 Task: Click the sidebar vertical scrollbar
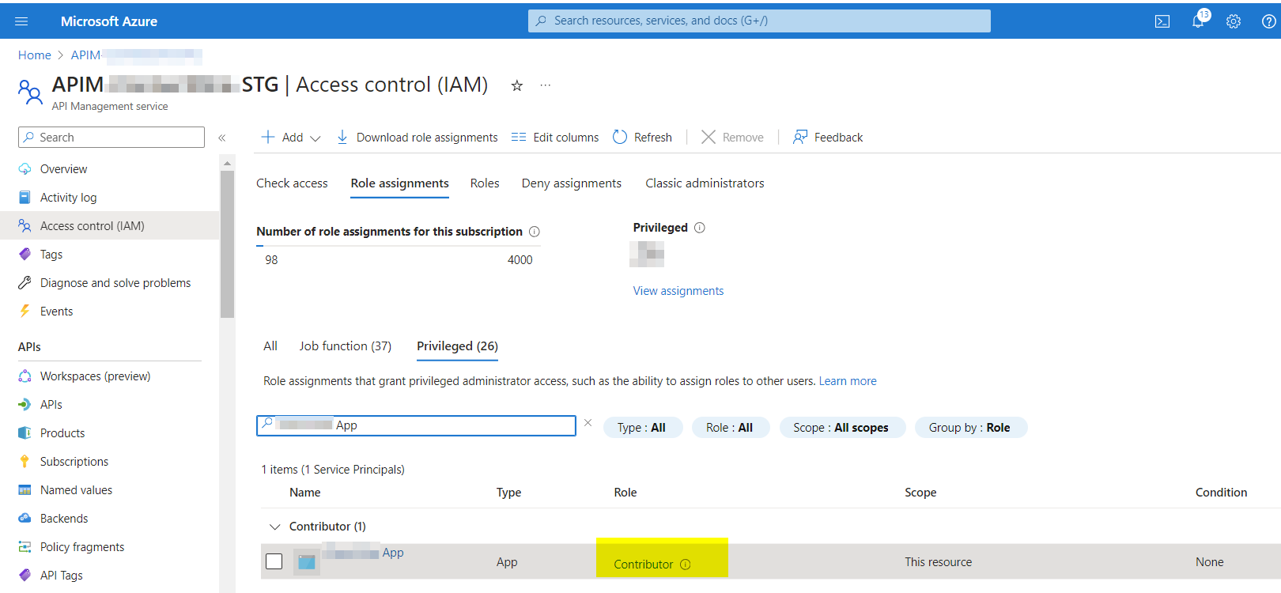coord(228,245)
